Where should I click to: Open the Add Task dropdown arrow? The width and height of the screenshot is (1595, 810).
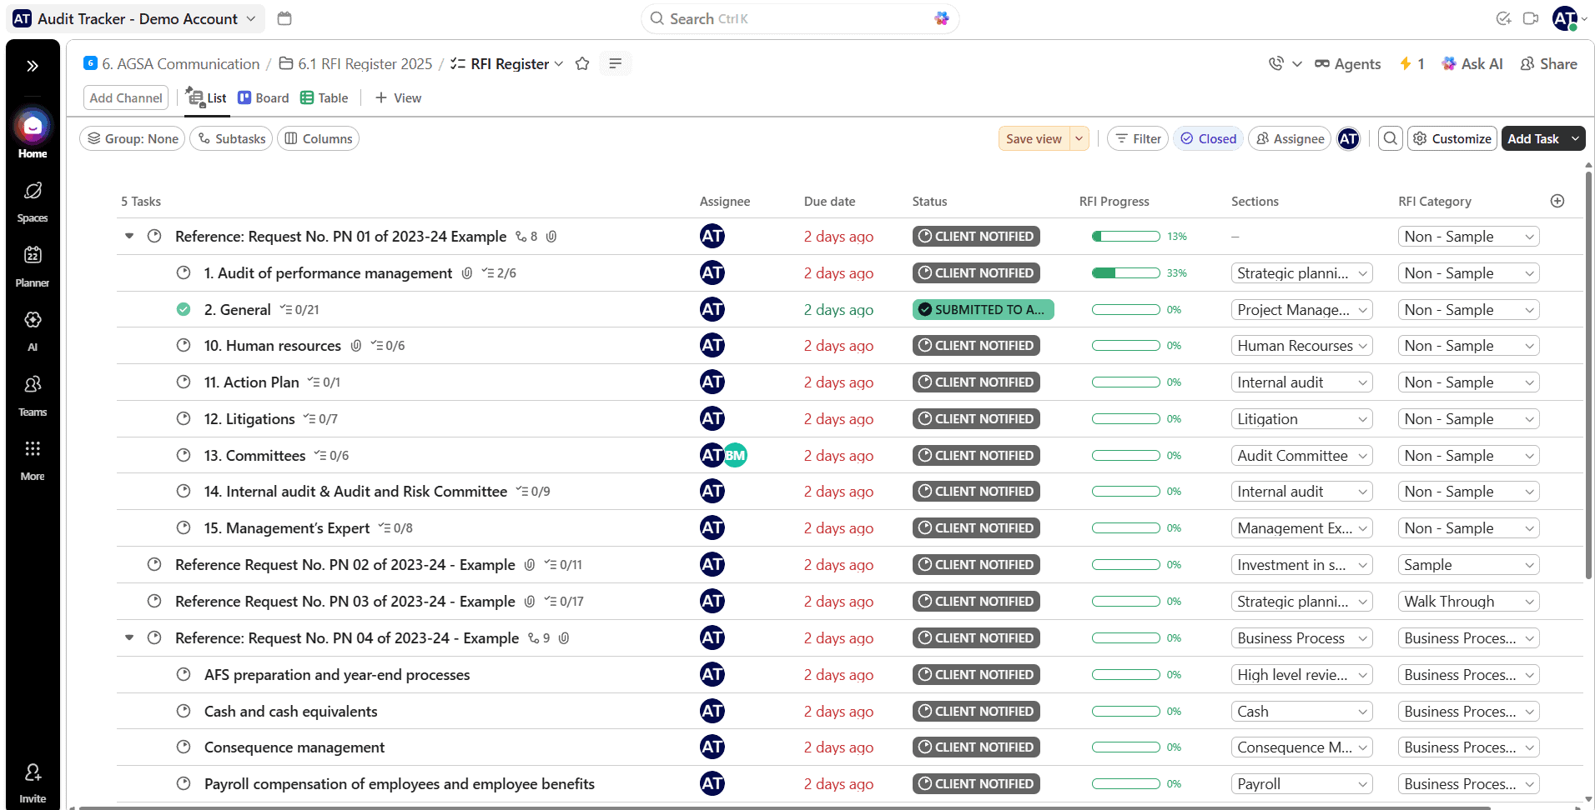point(1575,139)
